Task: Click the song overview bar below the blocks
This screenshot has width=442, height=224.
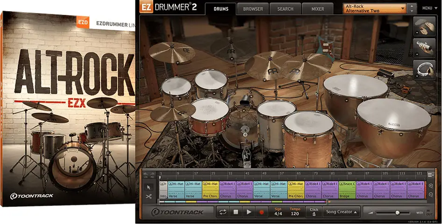Action: tap(243, 202)
